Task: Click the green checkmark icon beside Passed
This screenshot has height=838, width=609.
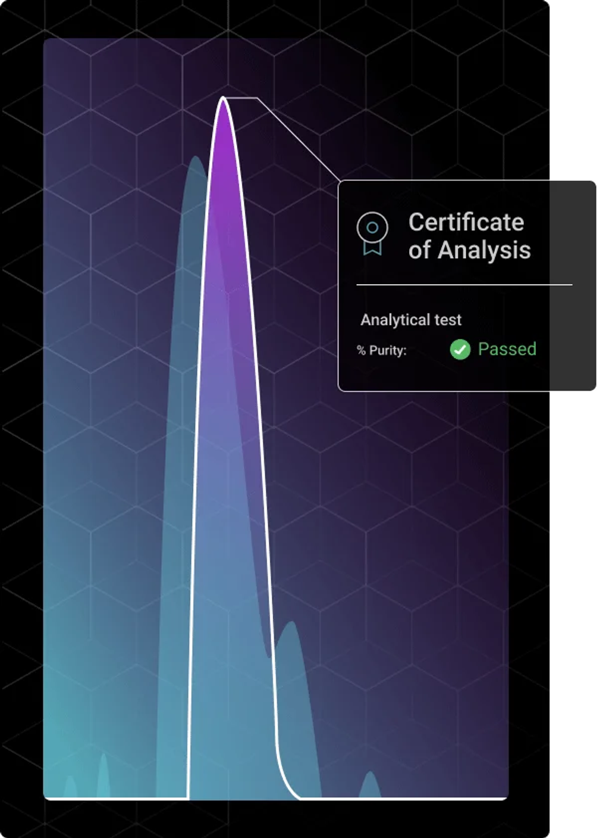Action: tap(460, 350)
